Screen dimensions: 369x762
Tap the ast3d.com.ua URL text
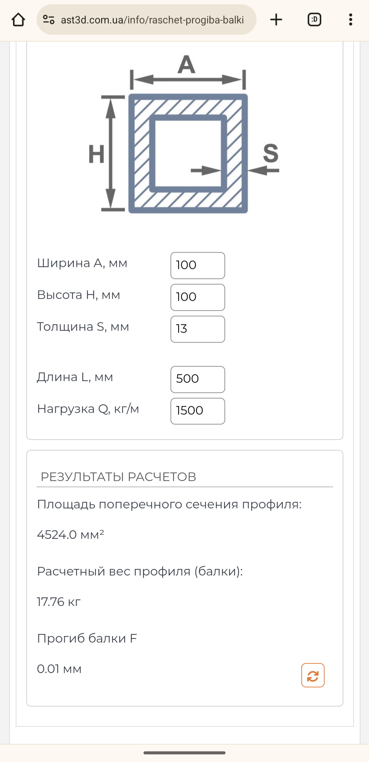click(152, 20)
